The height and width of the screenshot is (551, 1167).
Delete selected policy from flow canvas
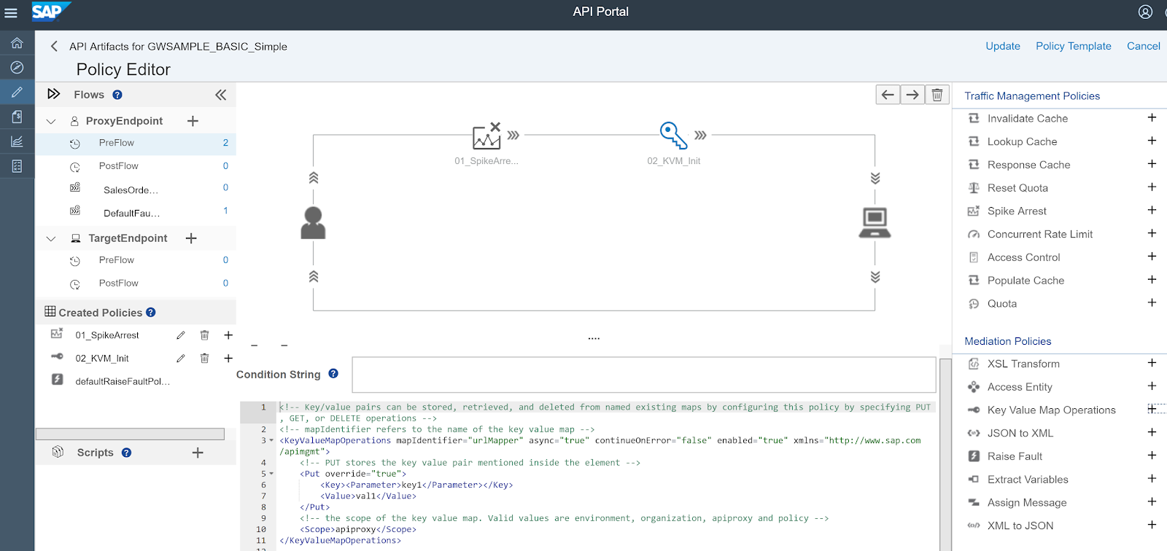coord(937,95)
